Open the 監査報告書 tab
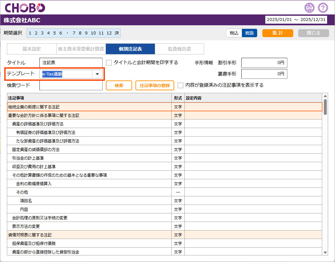Image resolution: width=335 pixels, height=262 pixels. click(179, 49)
